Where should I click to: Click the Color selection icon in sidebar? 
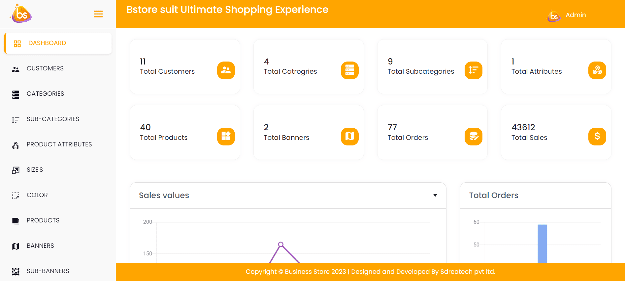16,195
